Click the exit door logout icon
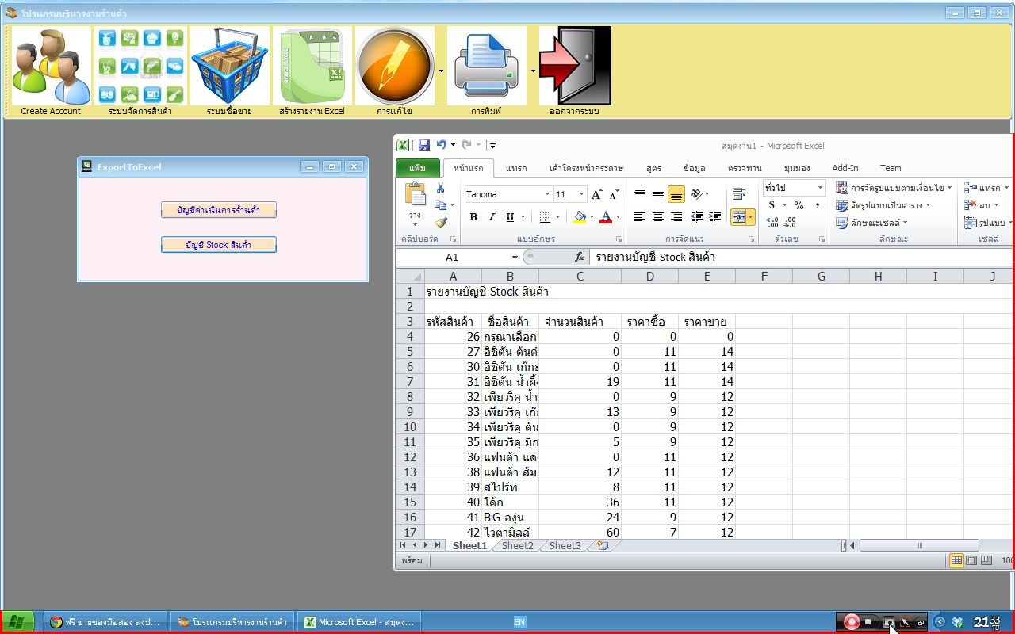 click(575, 67)
